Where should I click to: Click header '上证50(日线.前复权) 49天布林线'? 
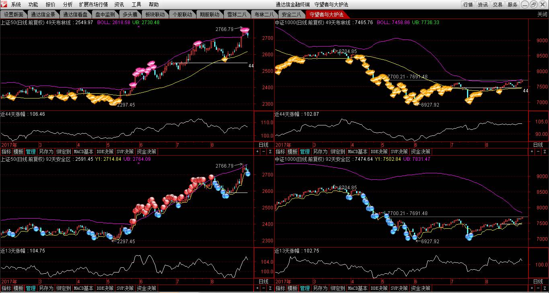click(x=33, y=23)
